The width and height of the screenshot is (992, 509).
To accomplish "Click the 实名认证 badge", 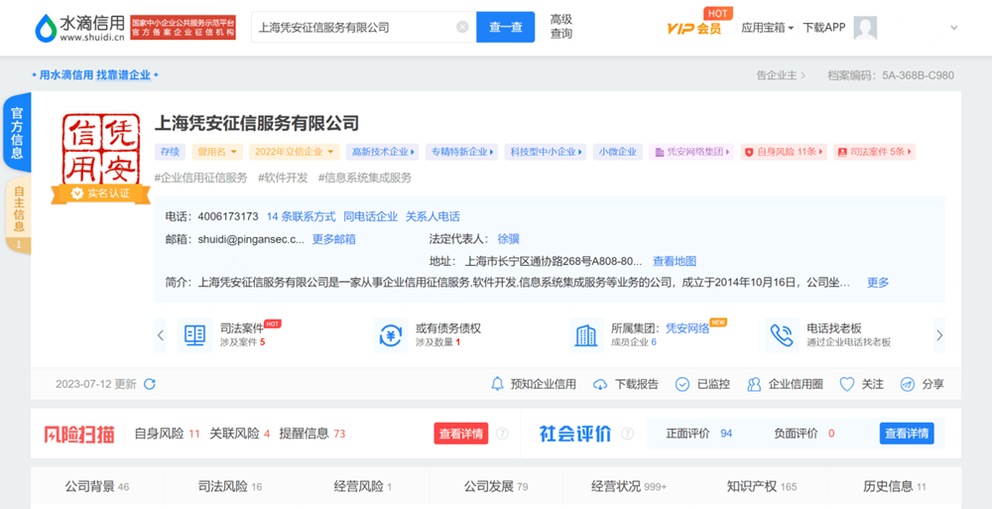I will tap(102, 193).
